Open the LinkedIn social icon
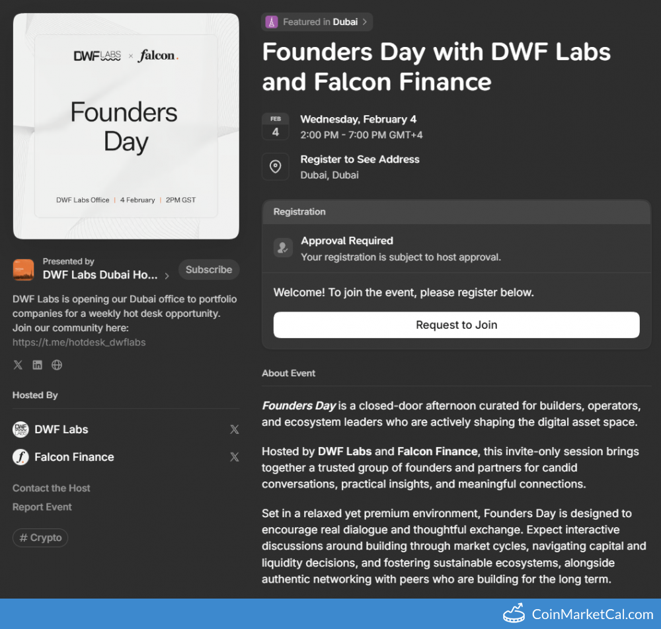This screenshot has width=661, height=629. (x=37, y=365)
